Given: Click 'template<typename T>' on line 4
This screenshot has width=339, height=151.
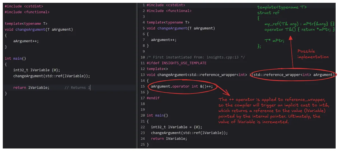Looking at the screenshot, I should 168,22.
